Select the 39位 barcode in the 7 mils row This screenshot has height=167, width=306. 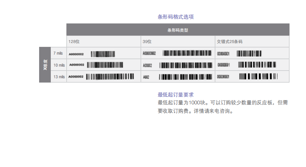187,53
